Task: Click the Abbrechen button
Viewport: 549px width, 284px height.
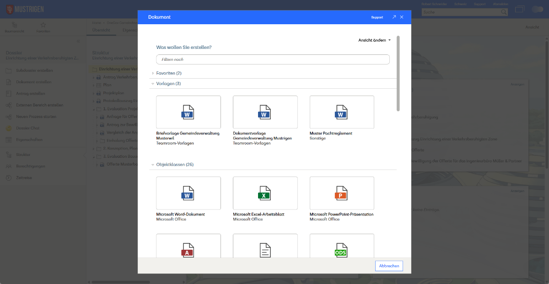Action: tap(389, 266)
